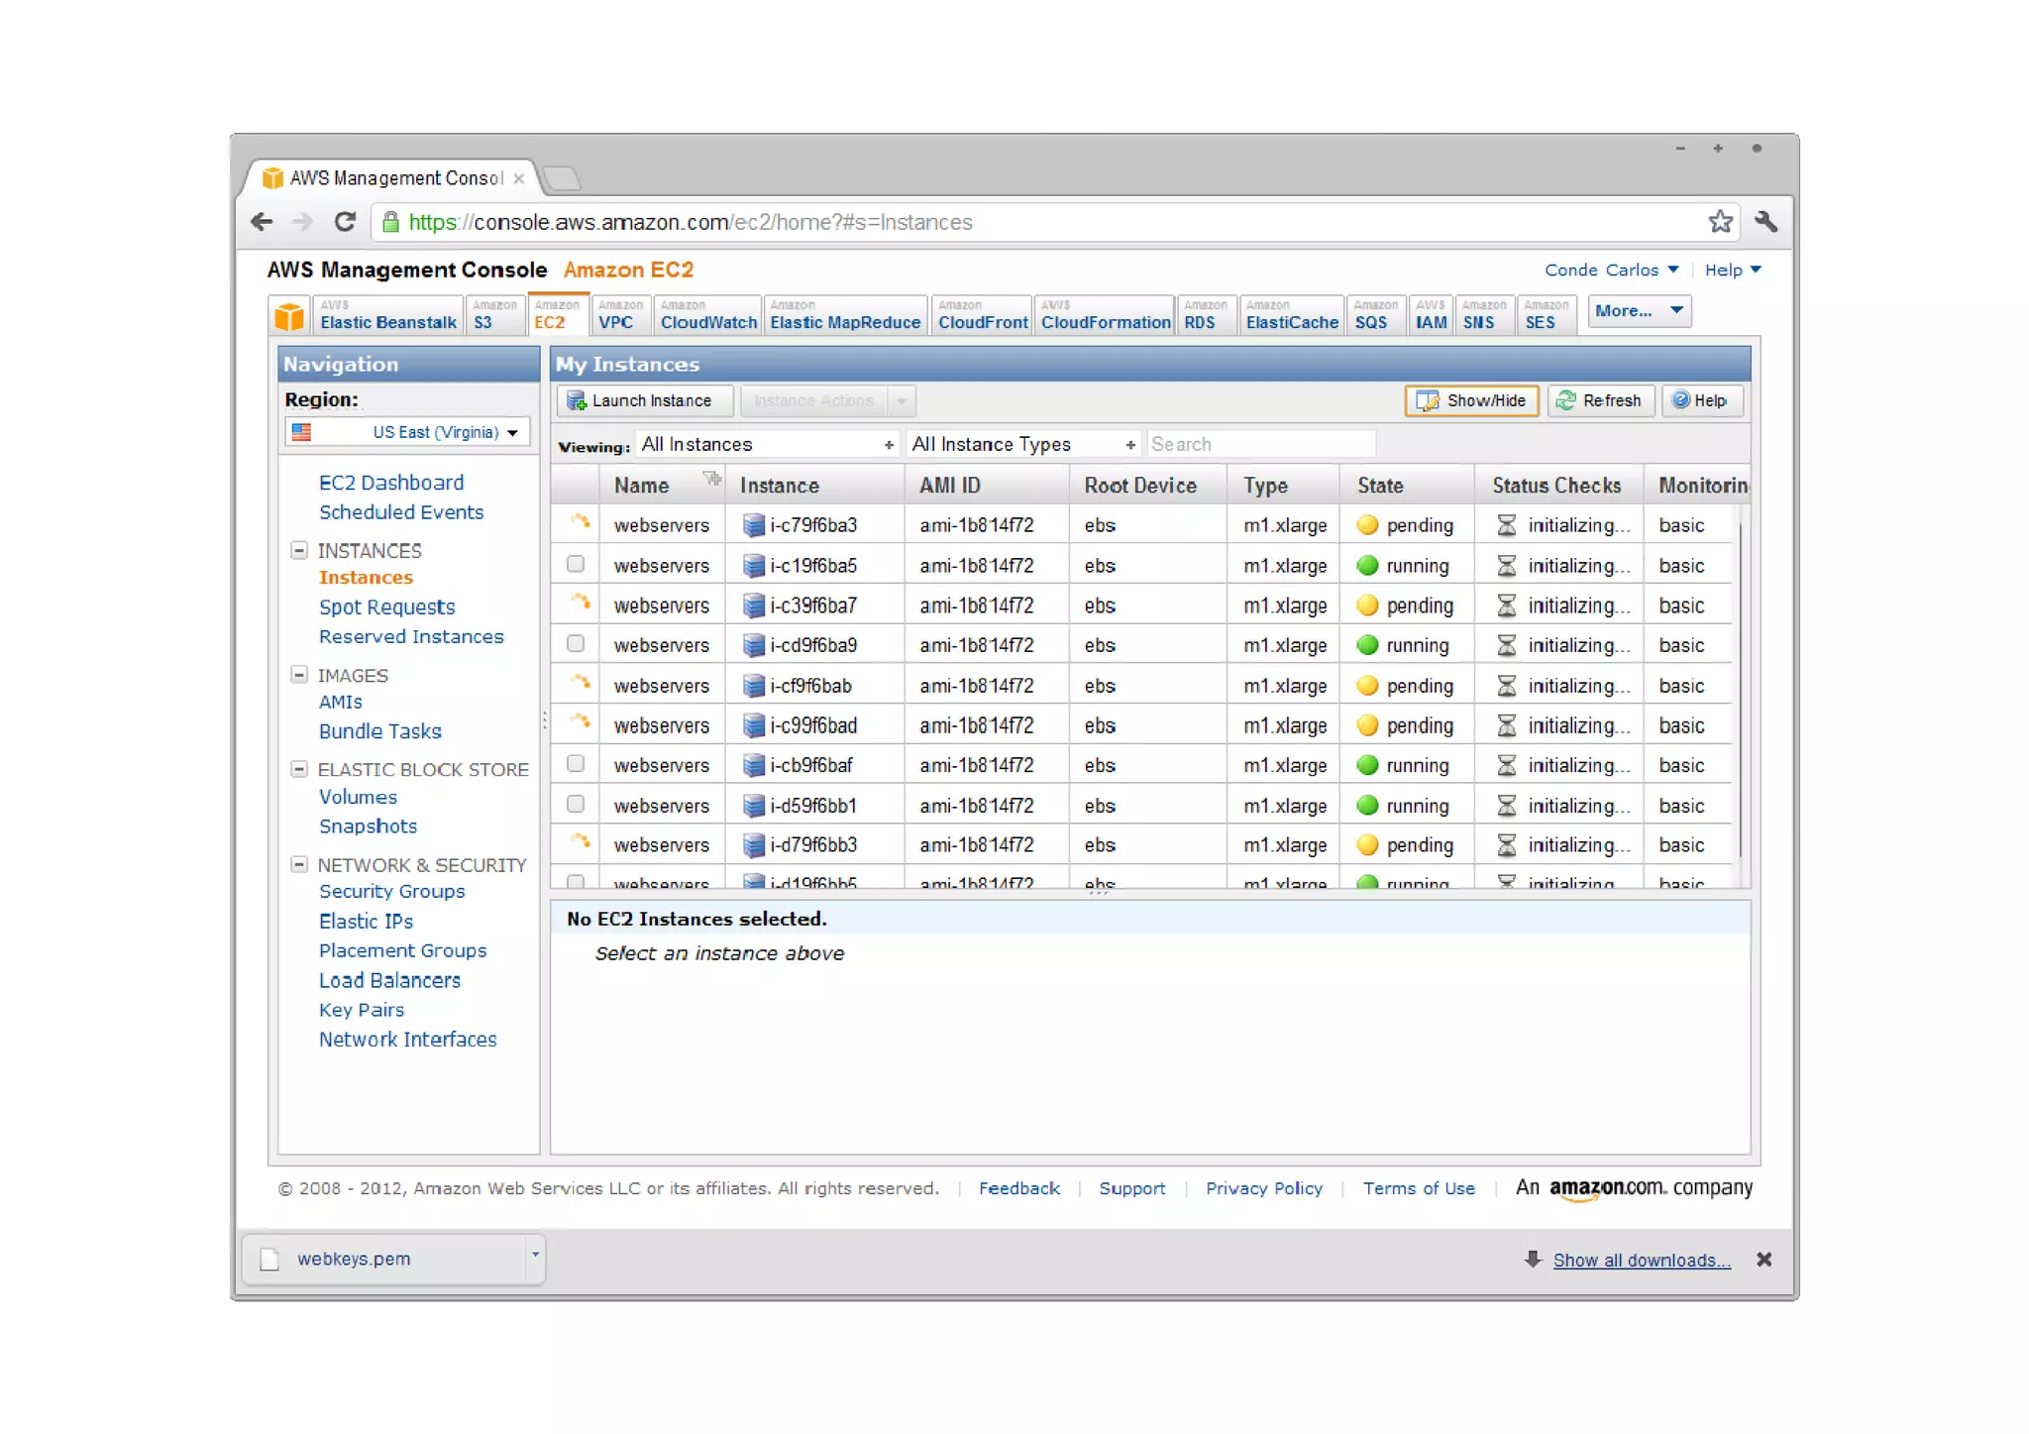Open the Security Groups navigation link

point(391,892)
